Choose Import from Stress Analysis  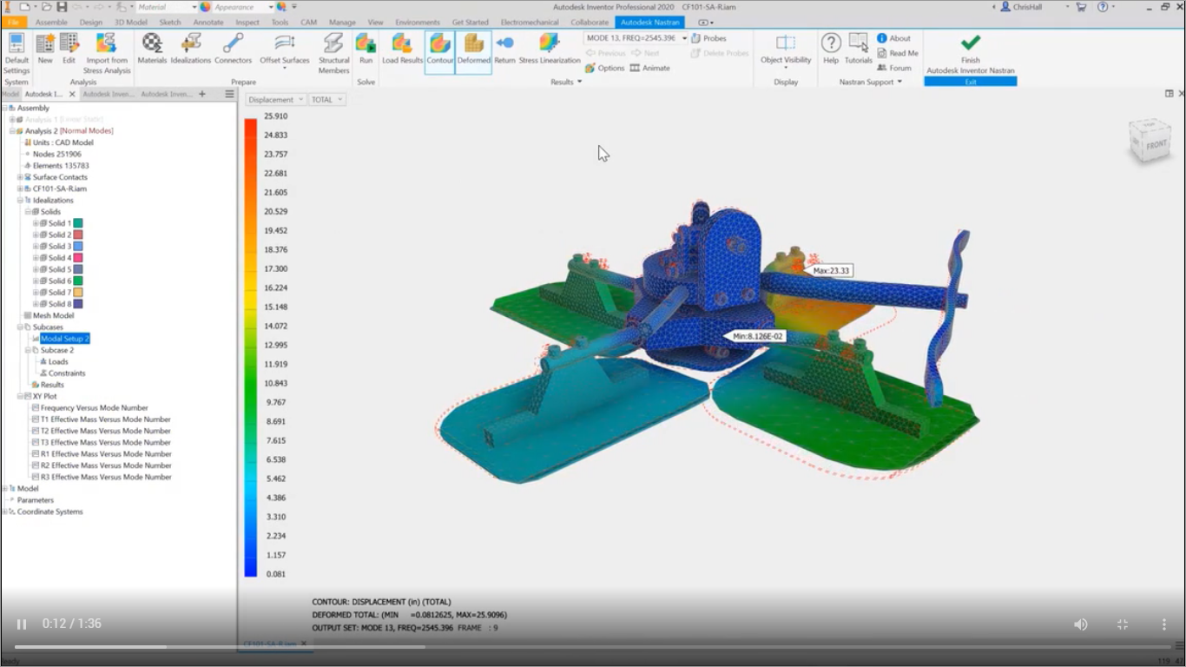click(x=107, y=53)
